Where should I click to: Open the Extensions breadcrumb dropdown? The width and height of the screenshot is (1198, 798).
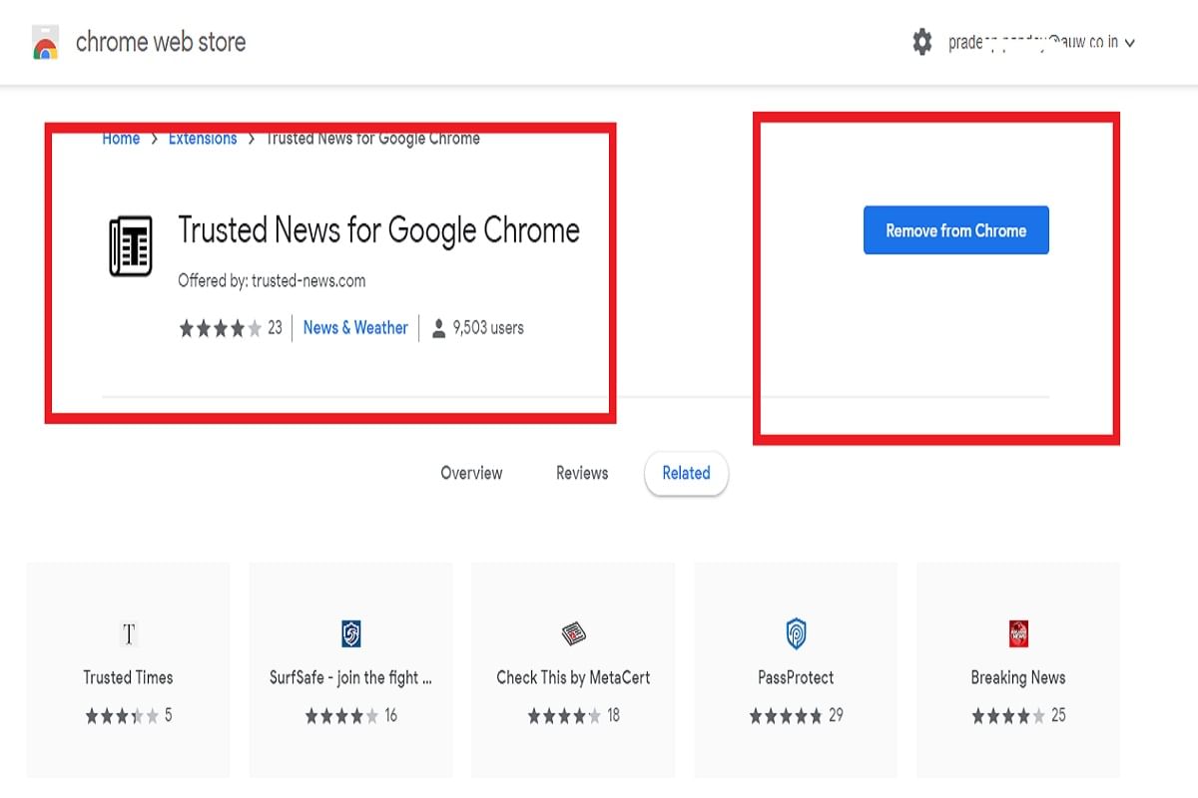pyautogui.click(x=203, y=139)
